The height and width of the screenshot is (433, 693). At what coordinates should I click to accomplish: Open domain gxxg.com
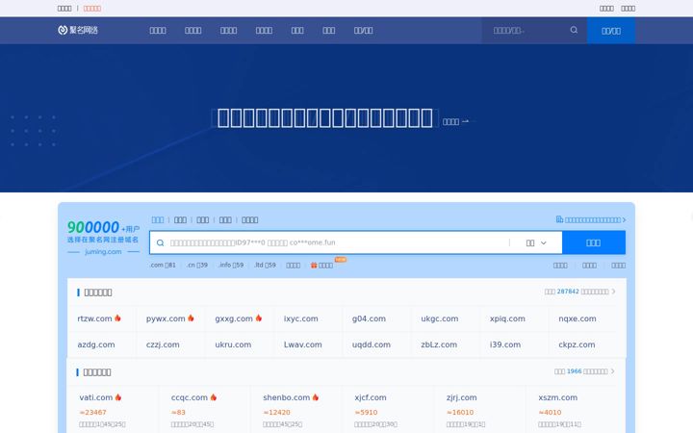pyautogui.click(x=234, y=318)
